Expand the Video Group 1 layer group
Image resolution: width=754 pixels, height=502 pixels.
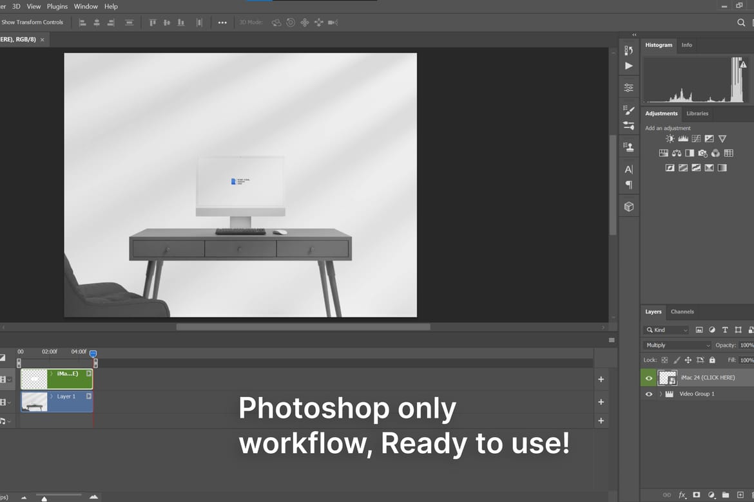pos(660,394)
